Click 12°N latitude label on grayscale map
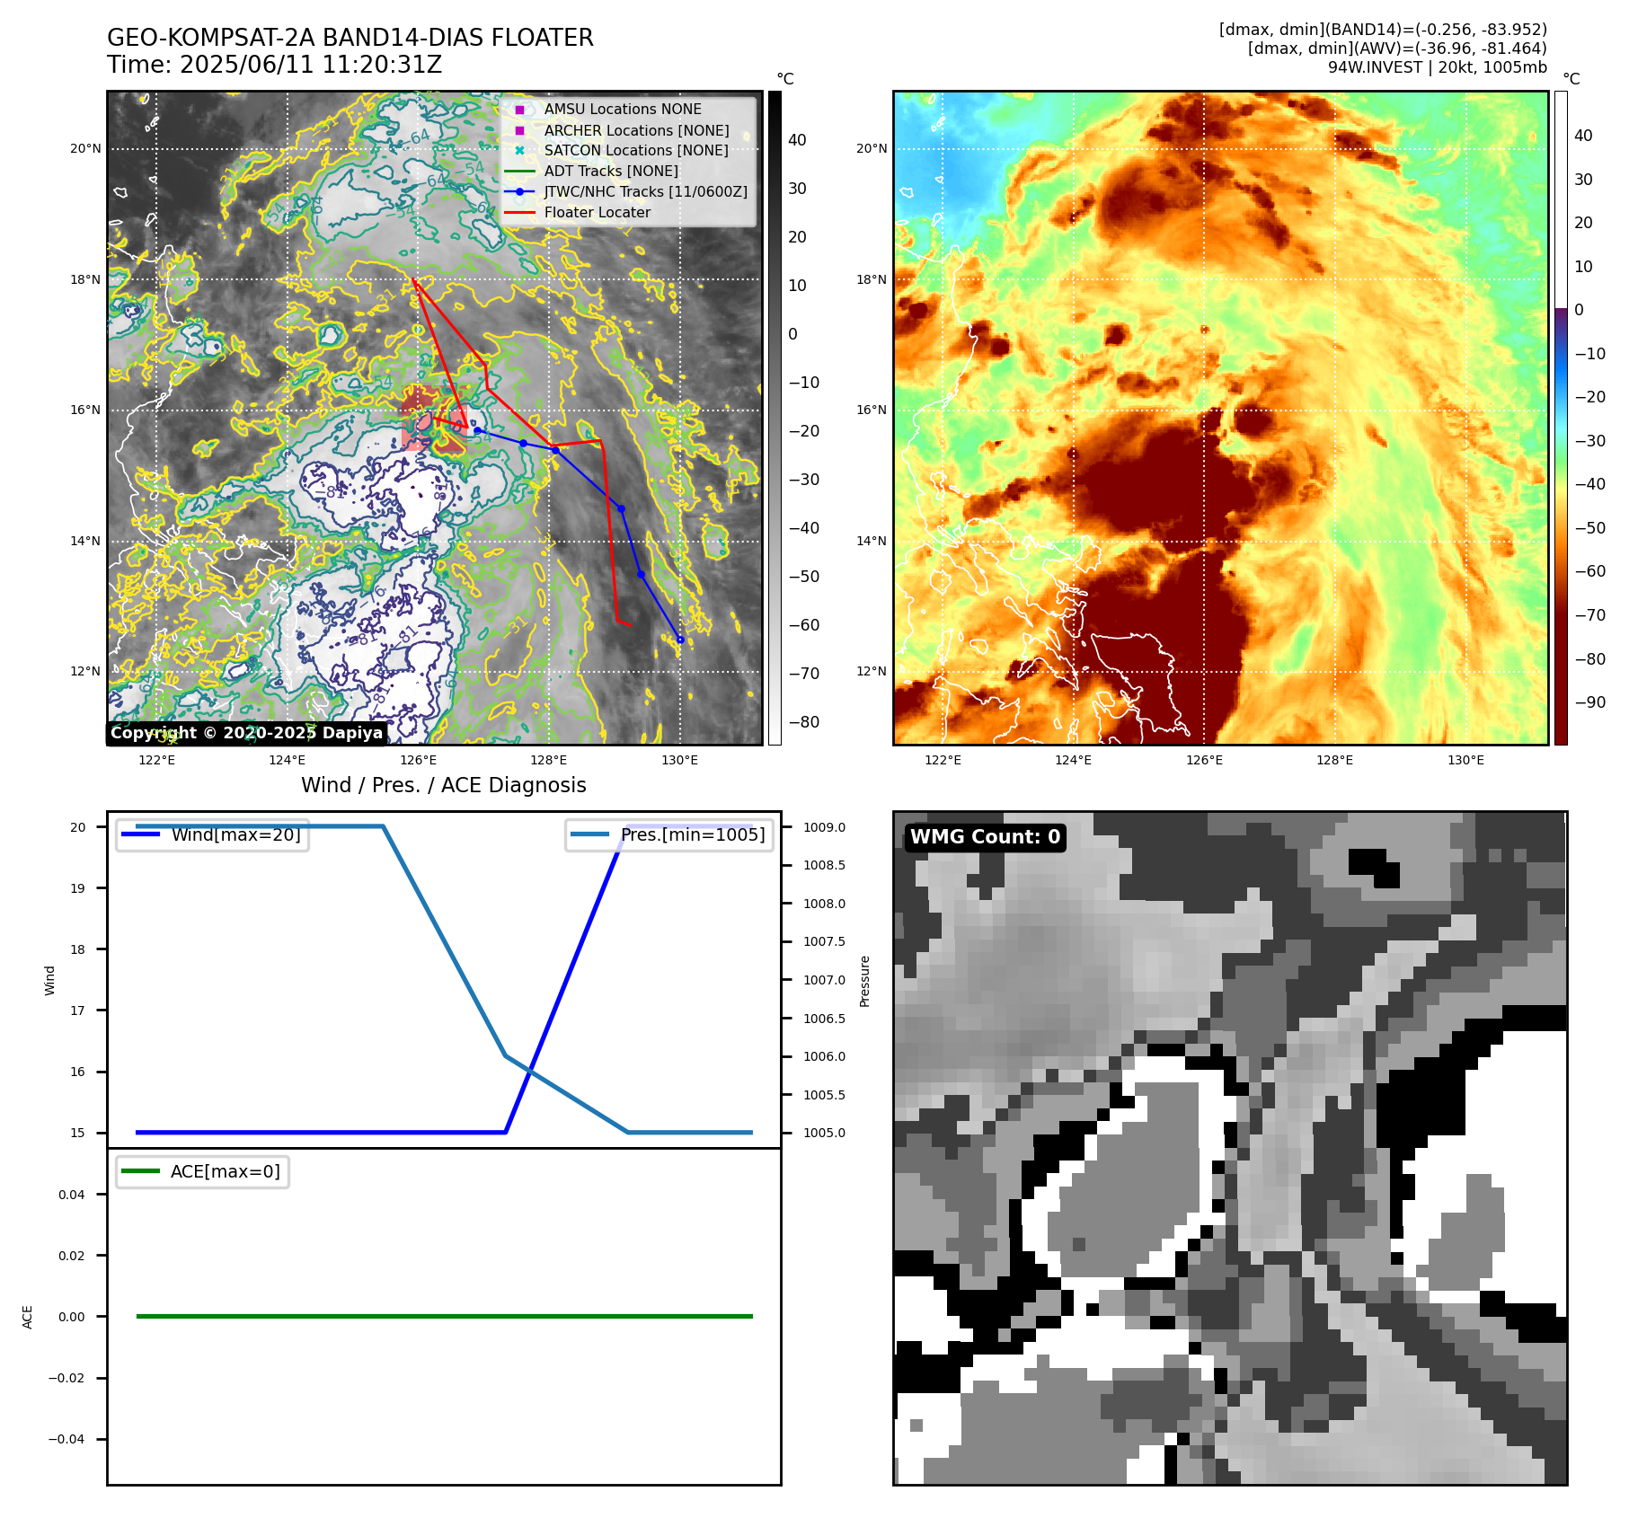 pyautogui.click(x=85, y=672)
